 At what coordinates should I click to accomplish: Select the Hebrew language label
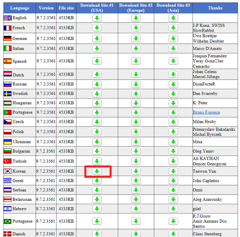point(20,209)
